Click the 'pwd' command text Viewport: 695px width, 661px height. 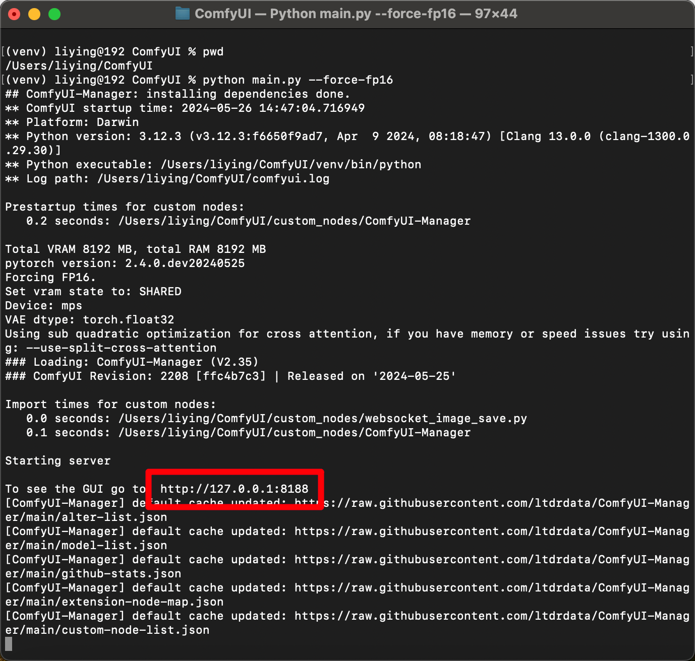point(213,52)
